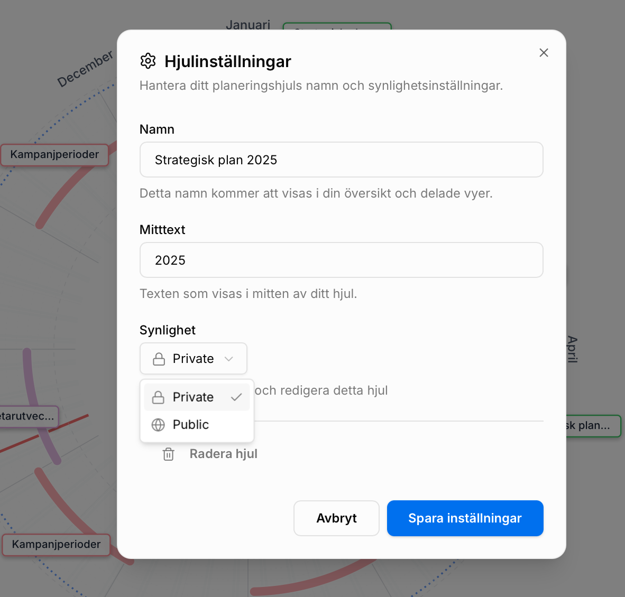Click the December month label
This screenshot has height=597, width=625.
[85, 69]
